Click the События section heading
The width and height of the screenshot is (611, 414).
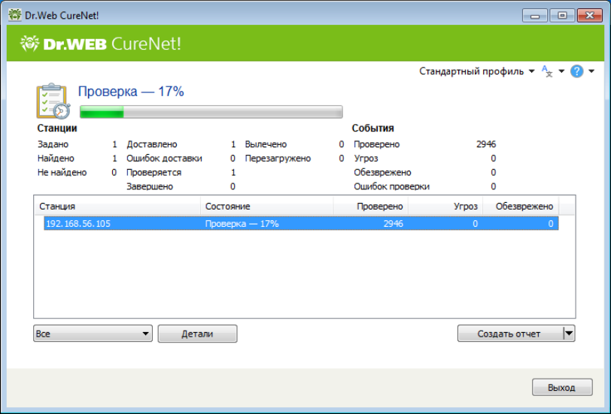click(373, 128)
